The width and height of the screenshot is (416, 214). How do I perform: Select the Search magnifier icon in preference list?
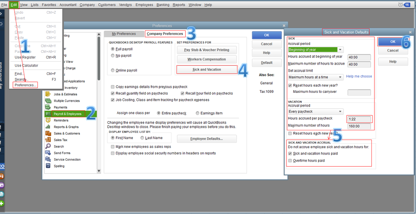pyautogui.click(x=48, y=147)
